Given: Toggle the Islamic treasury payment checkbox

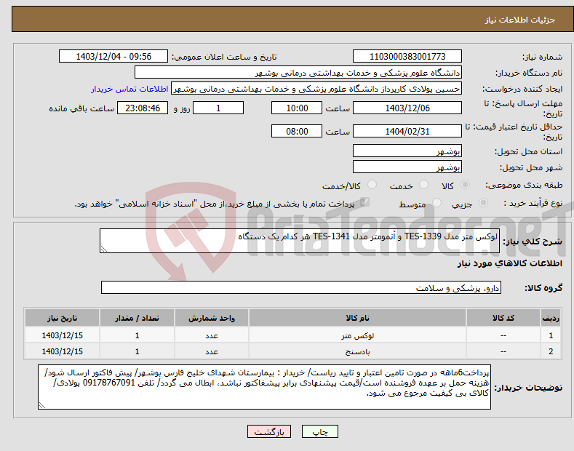Looking at the screenshot, I should pos(364,202).
